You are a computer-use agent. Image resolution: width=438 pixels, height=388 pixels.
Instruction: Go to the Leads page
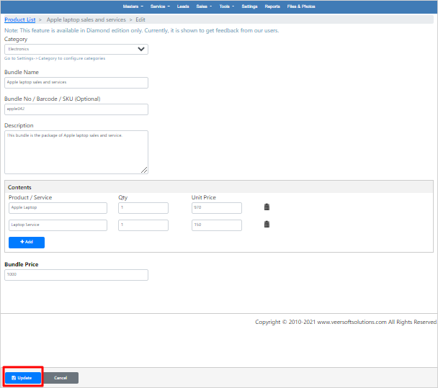coord(183,6)
